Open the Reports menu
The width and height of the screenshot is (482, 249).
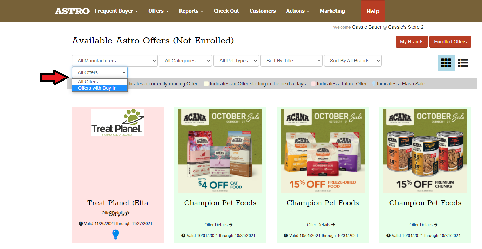tap(191, 11)
